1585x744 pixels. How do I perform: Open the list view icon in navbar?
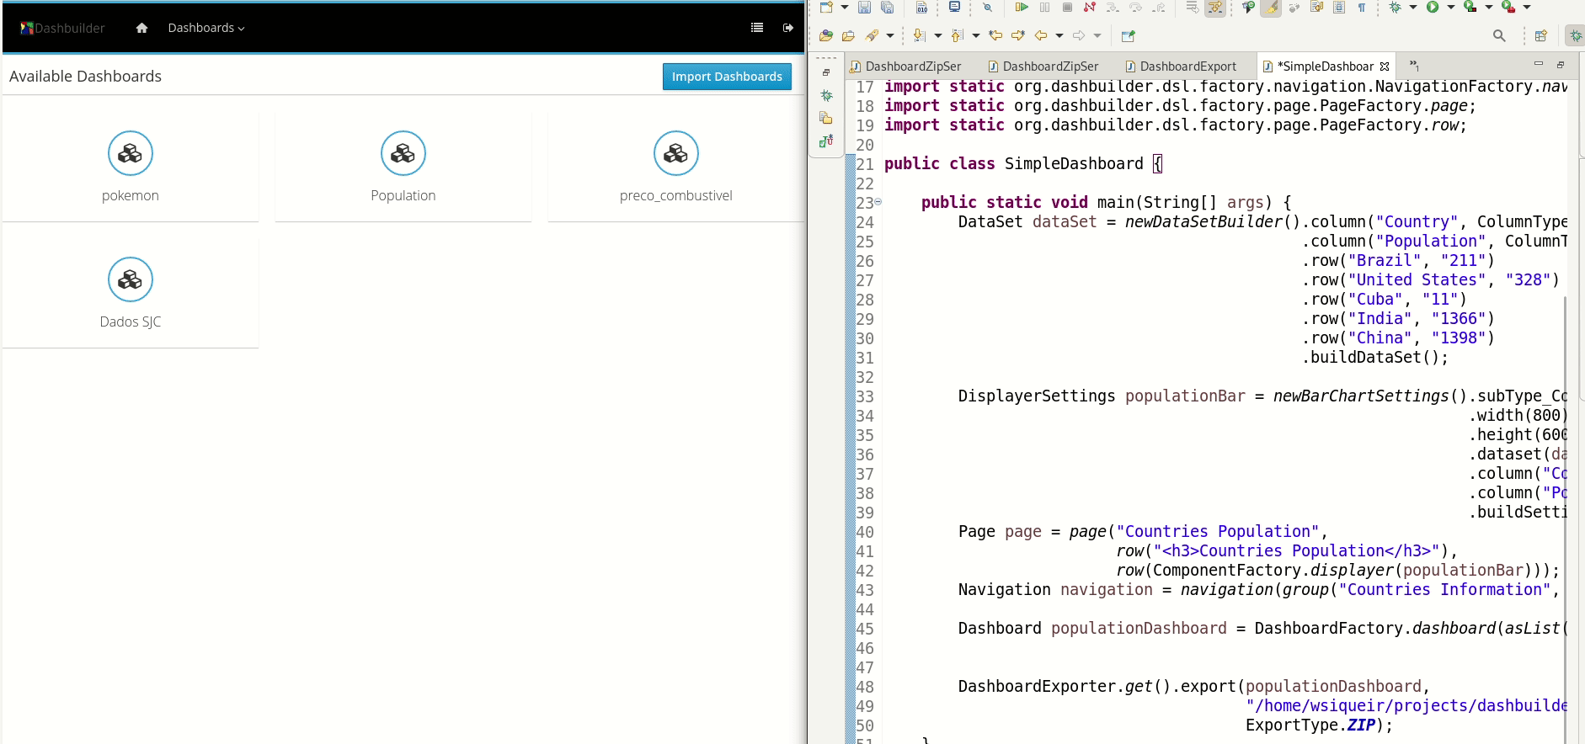point(757,28)
